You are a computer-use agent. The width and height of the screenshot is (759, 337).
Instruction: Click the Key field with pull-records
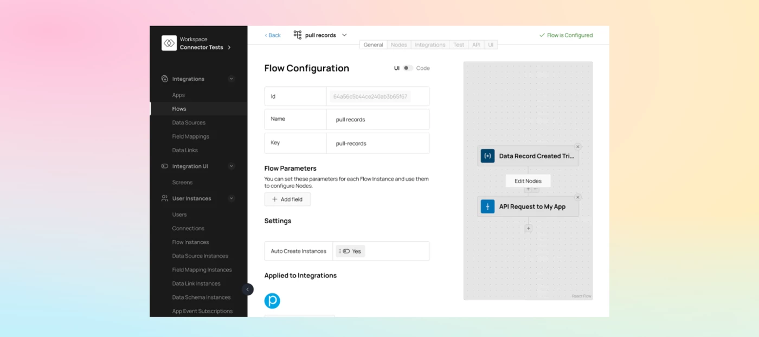tap(378, 143)
